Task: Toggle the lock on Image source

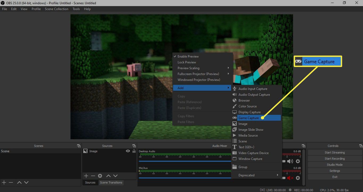Action: [x=134, y=151]
